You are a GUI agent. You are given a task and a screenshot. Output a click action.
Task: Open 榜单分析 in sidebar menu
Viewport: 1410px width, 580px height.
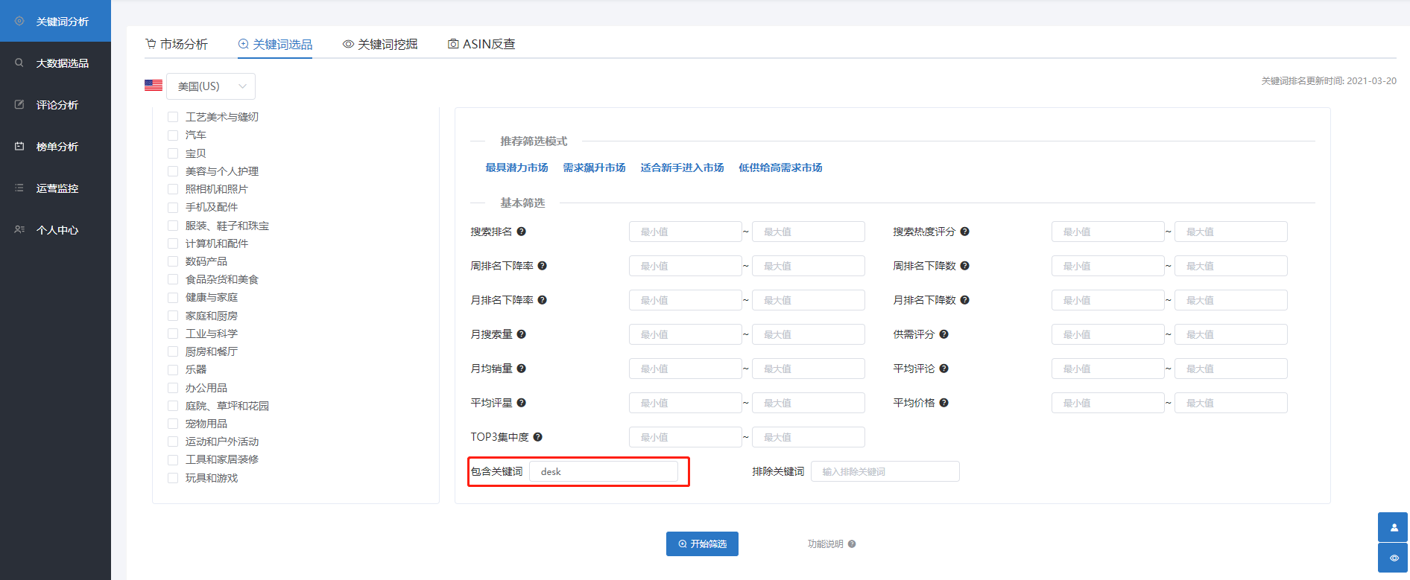(x=55, y=146)
